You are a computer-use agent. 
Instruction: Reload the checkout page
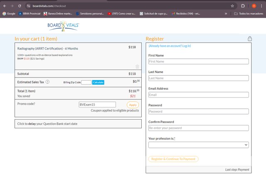tap(20, 6)
